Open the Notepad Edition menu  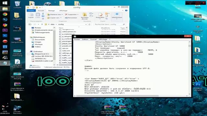click(x=85, y=39)
